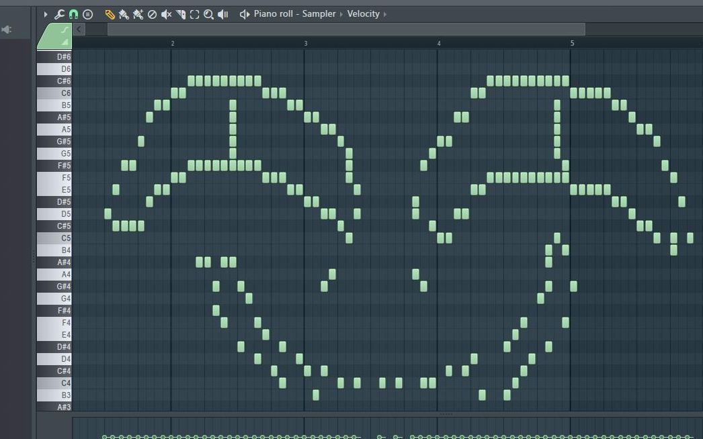Preview the G5 piano key
Viewport: 703px width, 439px height.
[54, 154]
